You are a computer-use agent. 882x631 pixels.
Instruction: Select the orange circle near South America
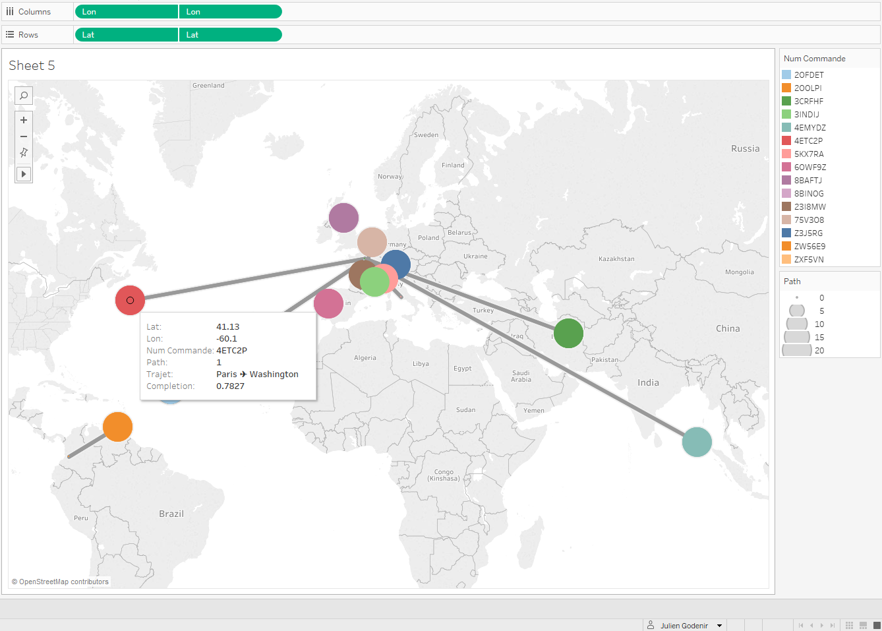pos(117,427)
